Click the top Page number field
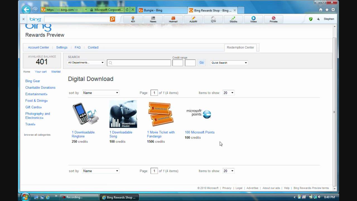Image resolution: width=357 pixels, height=201 pixels. coord(154,93)
